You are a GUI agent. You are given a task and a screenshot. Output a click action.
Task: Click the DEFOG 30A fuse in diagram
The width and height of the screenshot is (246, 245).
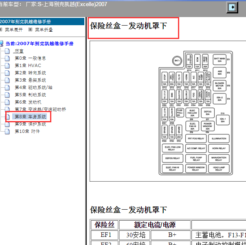click(x=208, y=113)
